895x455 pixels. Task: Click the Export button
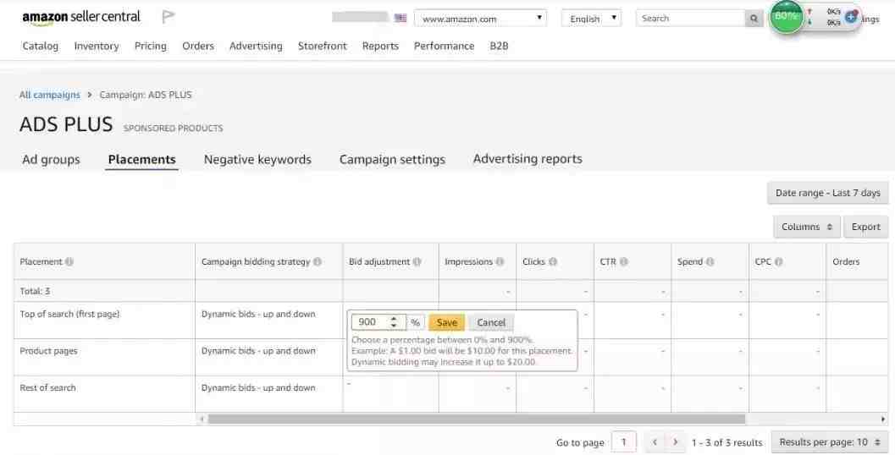pos(866,227)
